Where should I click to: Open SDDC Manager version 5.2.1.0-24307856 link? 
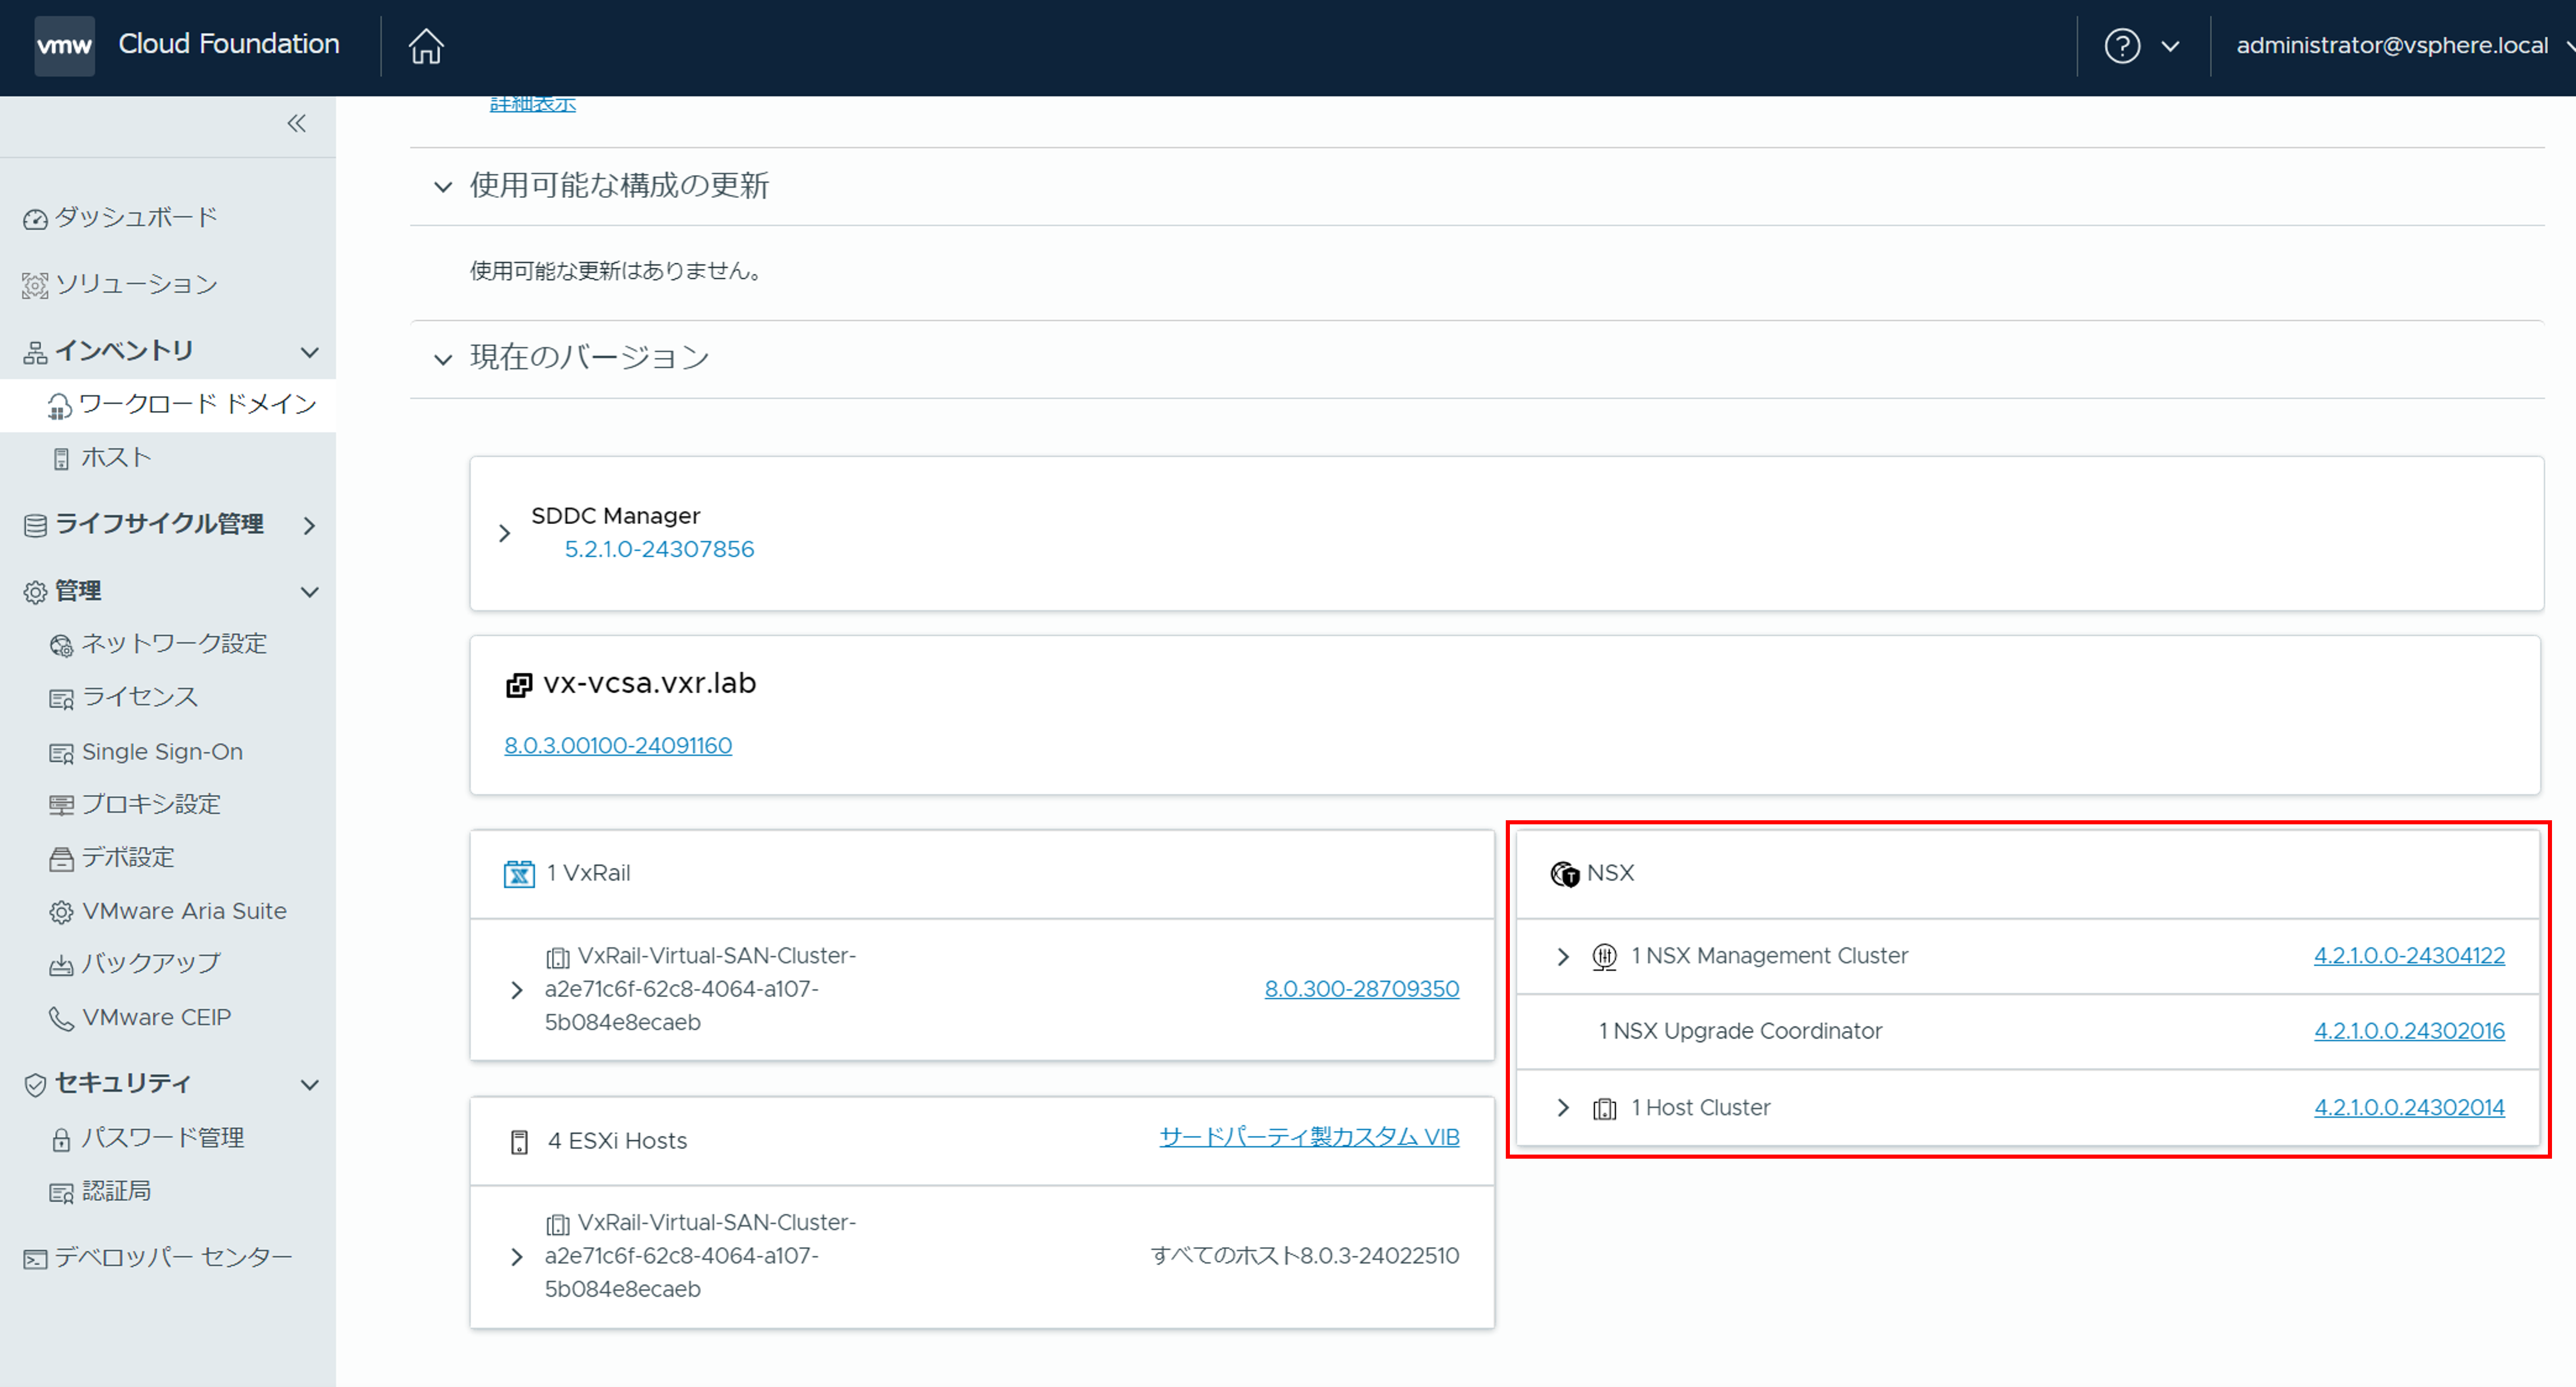pos(659,549)
